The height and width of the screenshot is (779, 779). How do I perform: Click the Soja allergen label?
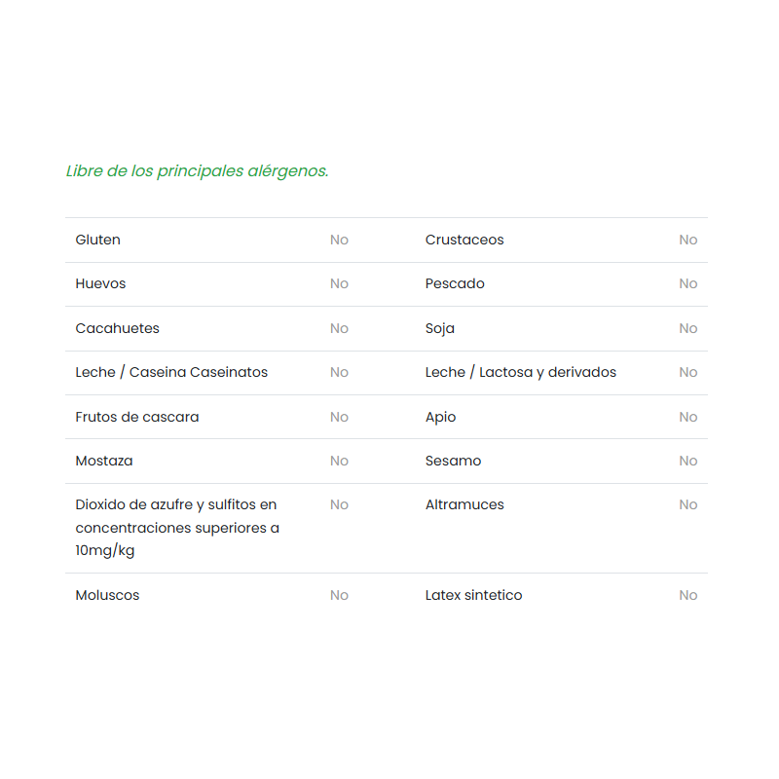pos(440,328)
